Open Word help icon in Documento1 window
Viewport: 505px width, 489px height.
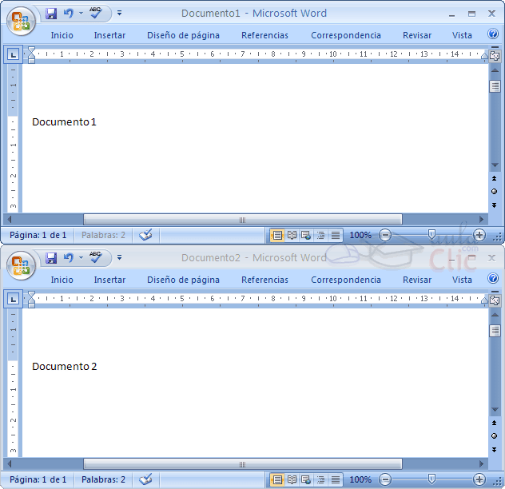[492, 34]
